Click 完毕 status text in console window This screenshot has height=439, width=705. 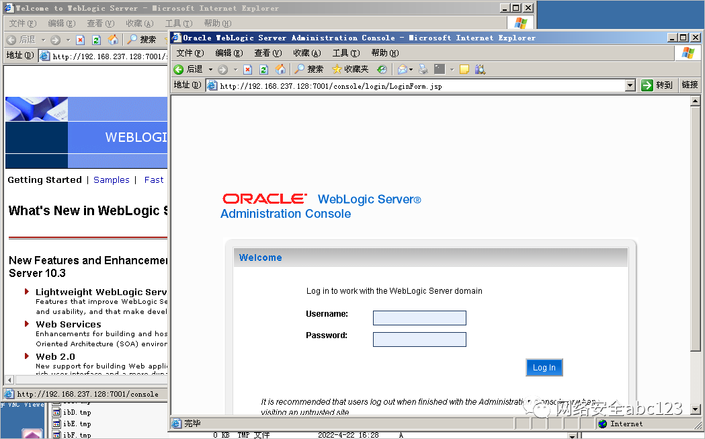tap(192, 424)
